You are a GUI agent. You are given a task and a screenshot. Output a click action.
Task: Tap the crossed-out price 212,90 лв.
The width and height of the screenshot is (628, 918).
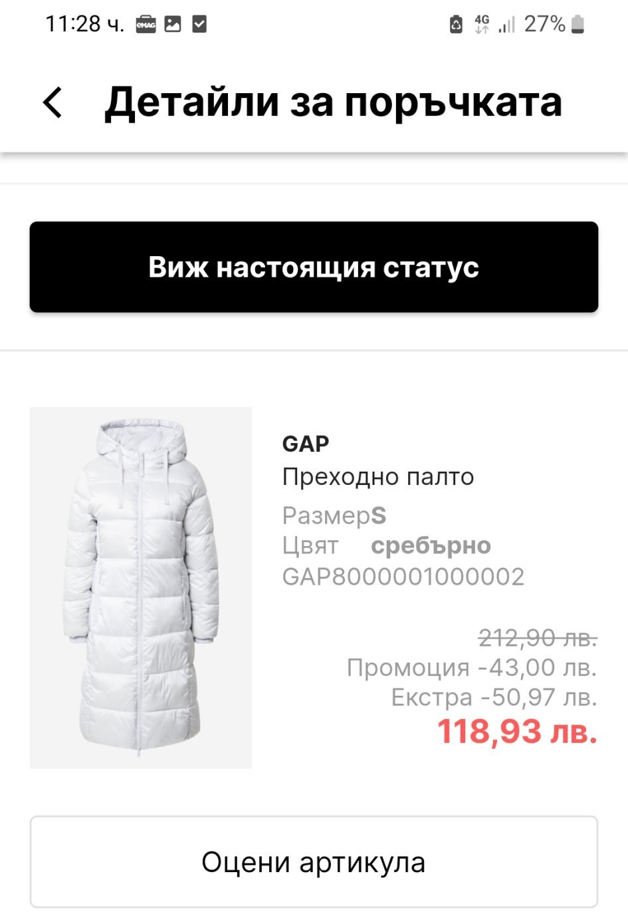538,638
